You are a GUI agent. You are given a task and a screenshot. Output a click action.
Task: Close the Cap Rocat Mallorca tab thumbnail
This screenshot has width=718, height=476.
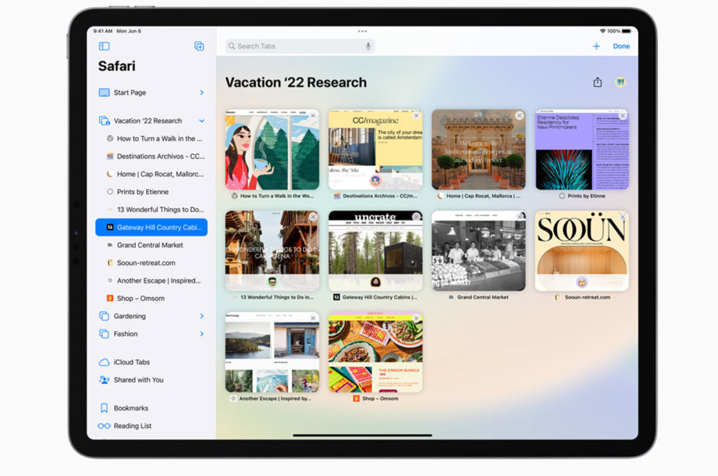[x=519, y=115]
